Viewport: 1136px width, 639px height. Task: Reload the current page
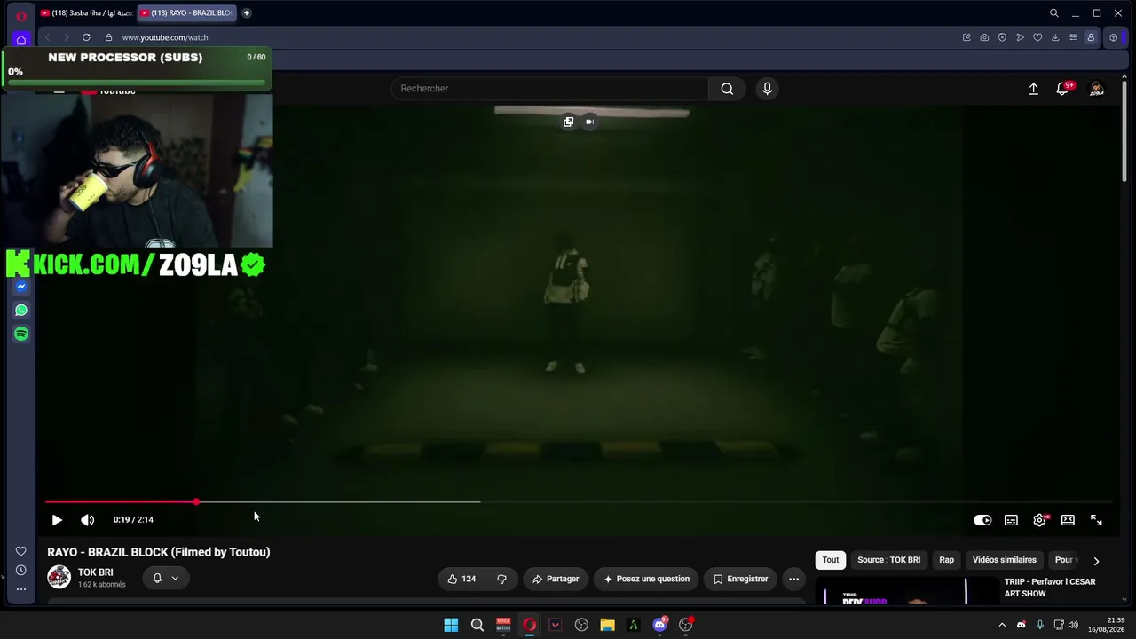(86, 37)
